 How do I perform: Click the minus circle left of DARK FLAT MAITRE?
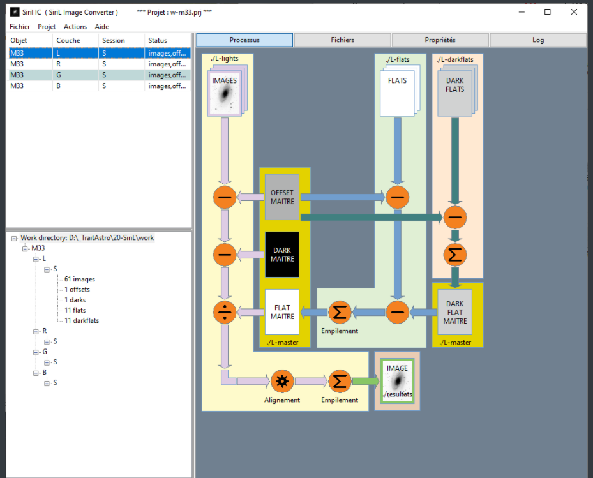[x=397, y=312]
